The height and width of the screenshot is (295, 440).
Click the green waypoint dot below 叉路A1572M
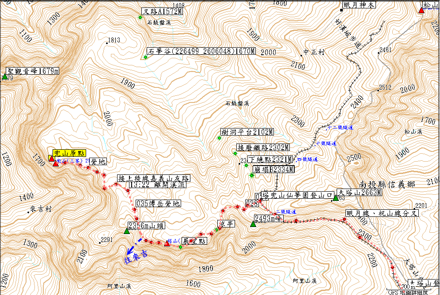(140, 17)
